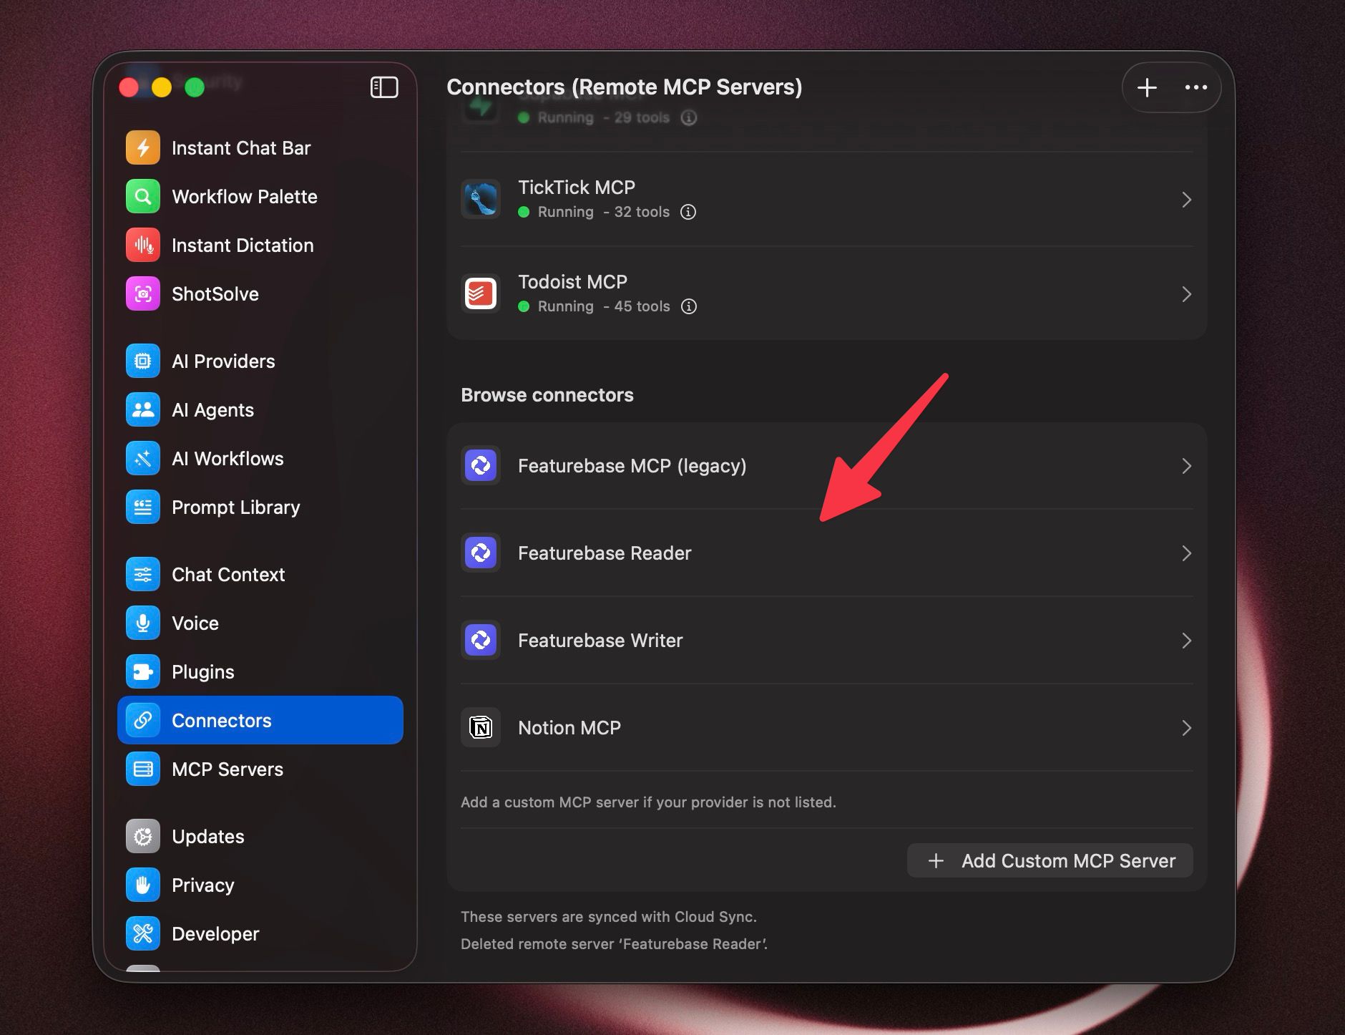Click the Todoist MCP app icon
Viewport: 1345px width, 1035px height.
point(481,293)
